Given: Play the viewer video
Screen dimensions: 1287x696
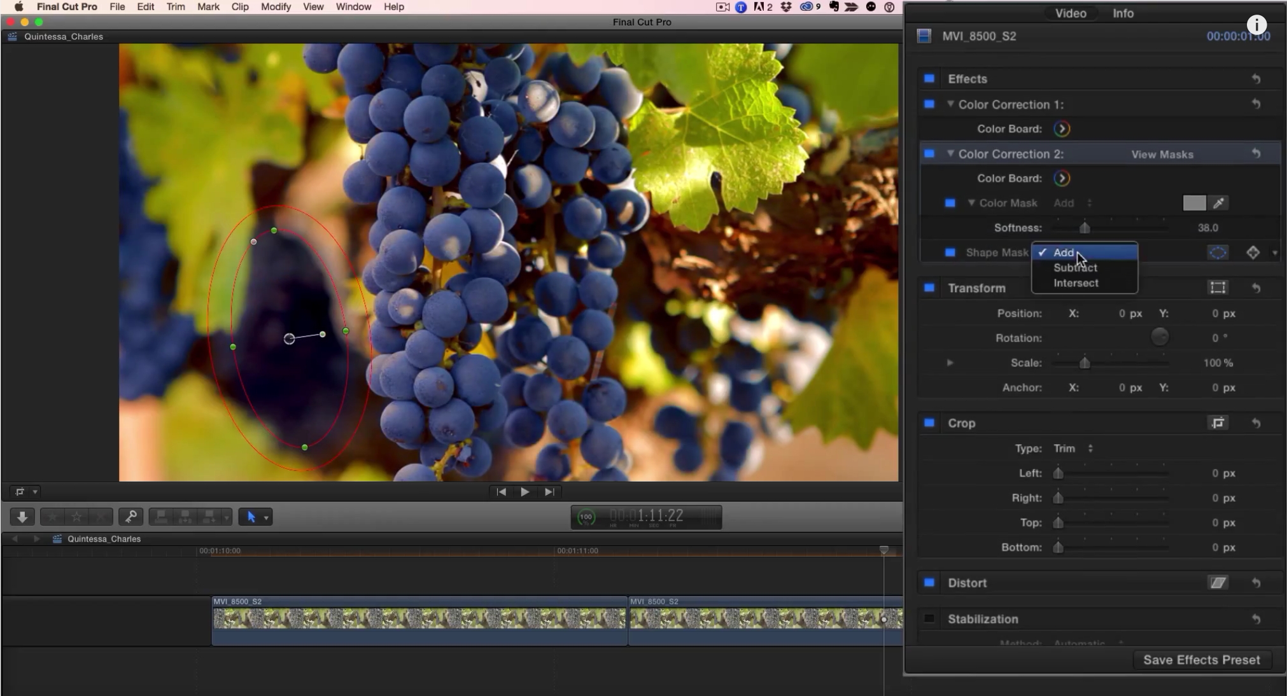Looking at the screenshot, I should point(524,492).
